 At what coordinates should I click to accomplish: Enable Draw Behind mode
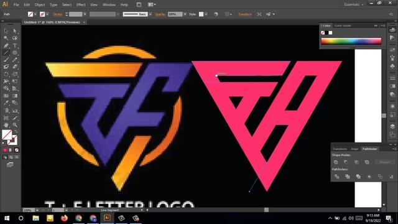11,157
